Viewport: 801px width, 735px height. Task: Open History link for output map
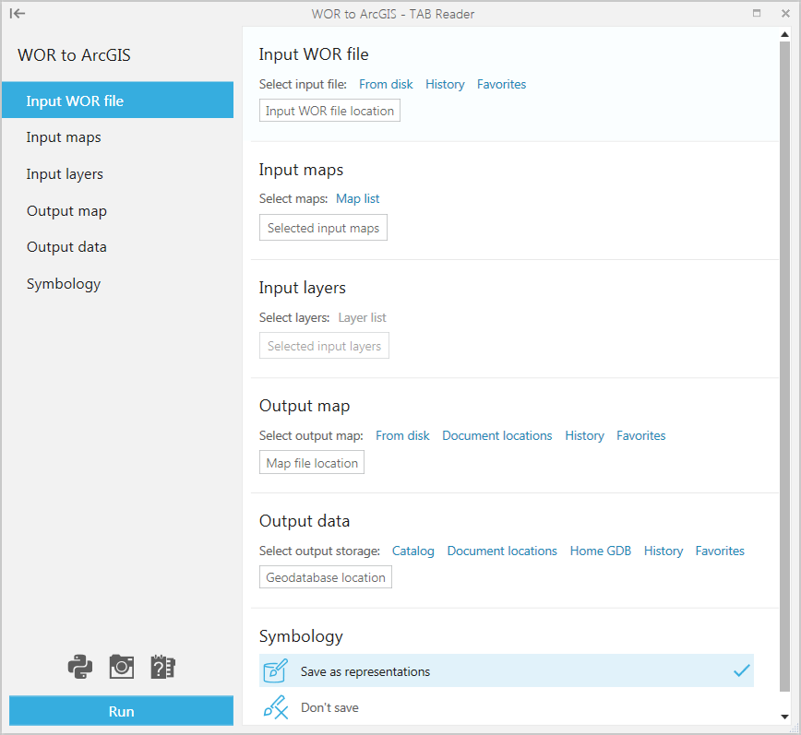click(584, 435)
